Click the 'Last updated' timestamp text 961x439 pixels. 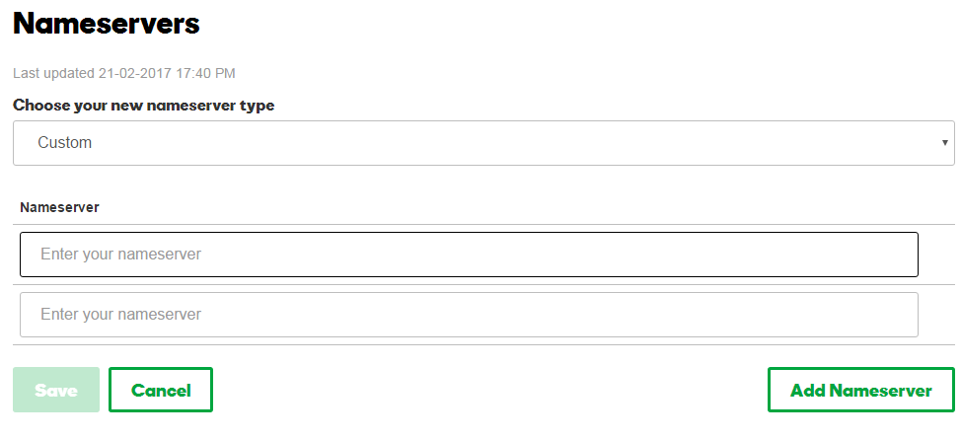point(124,73)
